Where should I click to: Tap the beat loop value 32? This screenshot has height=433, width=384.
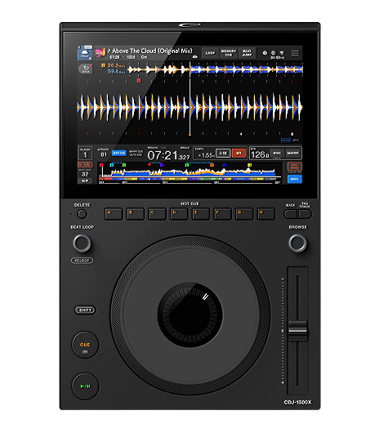(x=85, y=174)
